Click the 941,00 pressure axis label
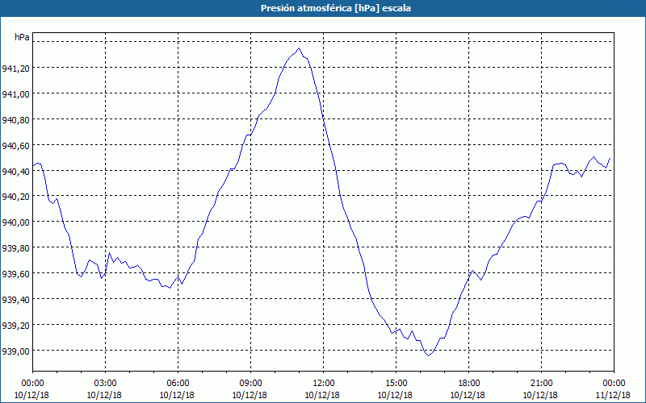 pos(15,94)
